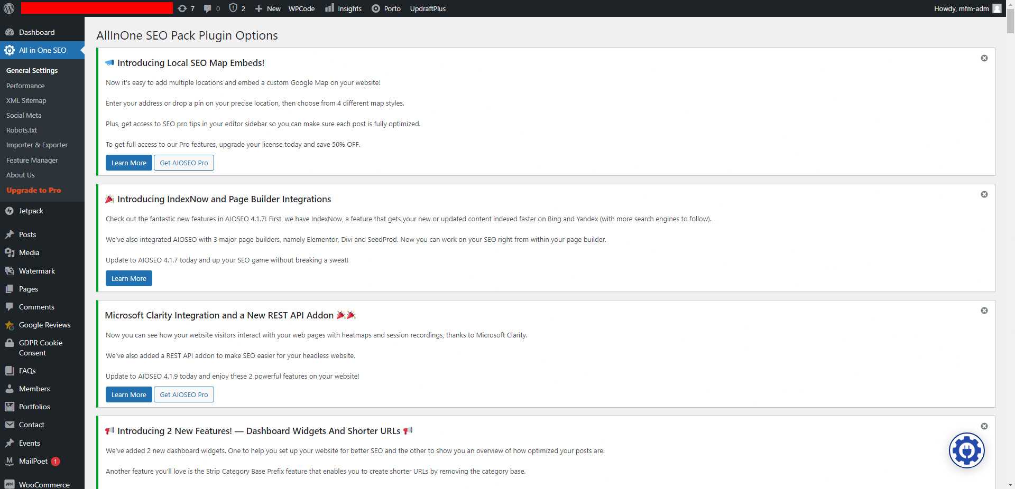Image resolution: width=1015 pixels, height=489 pixels.
Task: Click the Members person icon
Action: tap(10, 389)
